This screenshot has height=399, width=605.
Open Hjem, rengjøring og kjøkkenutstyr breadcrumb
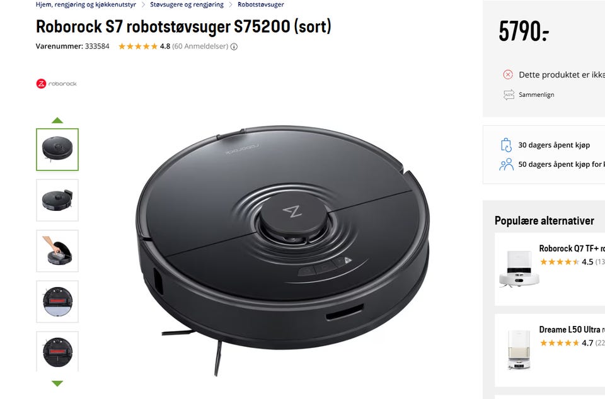tap(86, 4)
